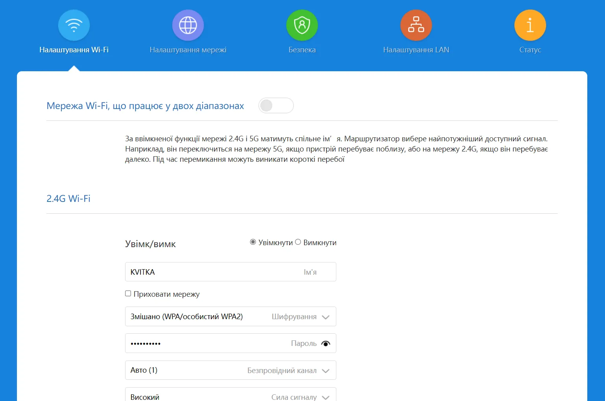
Task: Select the Увімкнути radio button
Action: [x=253, y=242]
